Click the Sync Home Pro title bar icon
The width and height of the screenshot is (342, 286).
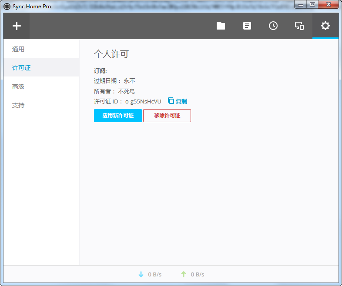click(x=7, y=6)
